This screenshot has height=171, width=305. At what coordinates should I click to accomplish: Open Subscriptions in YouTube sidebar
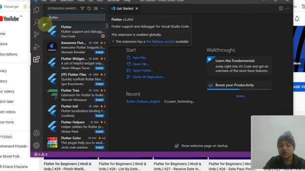(9, 54)
